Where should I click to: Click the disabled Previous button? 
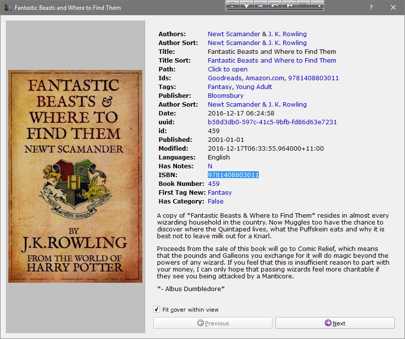pyautogui.click(x=213, y=323)
